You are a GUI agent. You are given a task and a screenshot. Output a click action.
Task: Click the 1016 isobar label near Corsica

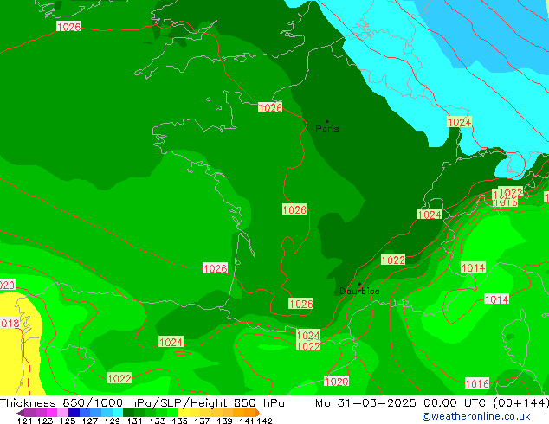[x=477, y=383]
